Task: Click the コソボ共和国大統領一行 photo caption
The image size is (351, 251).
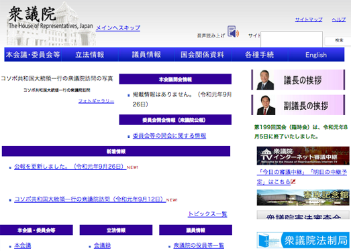Action: pyautogui.click(x=57, y=90)
